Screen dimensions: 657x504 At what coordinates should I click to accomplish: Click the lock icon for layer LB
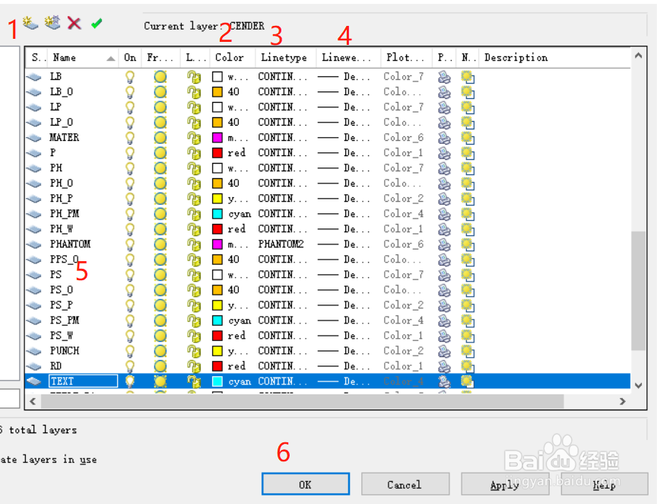tap(194, 77)
